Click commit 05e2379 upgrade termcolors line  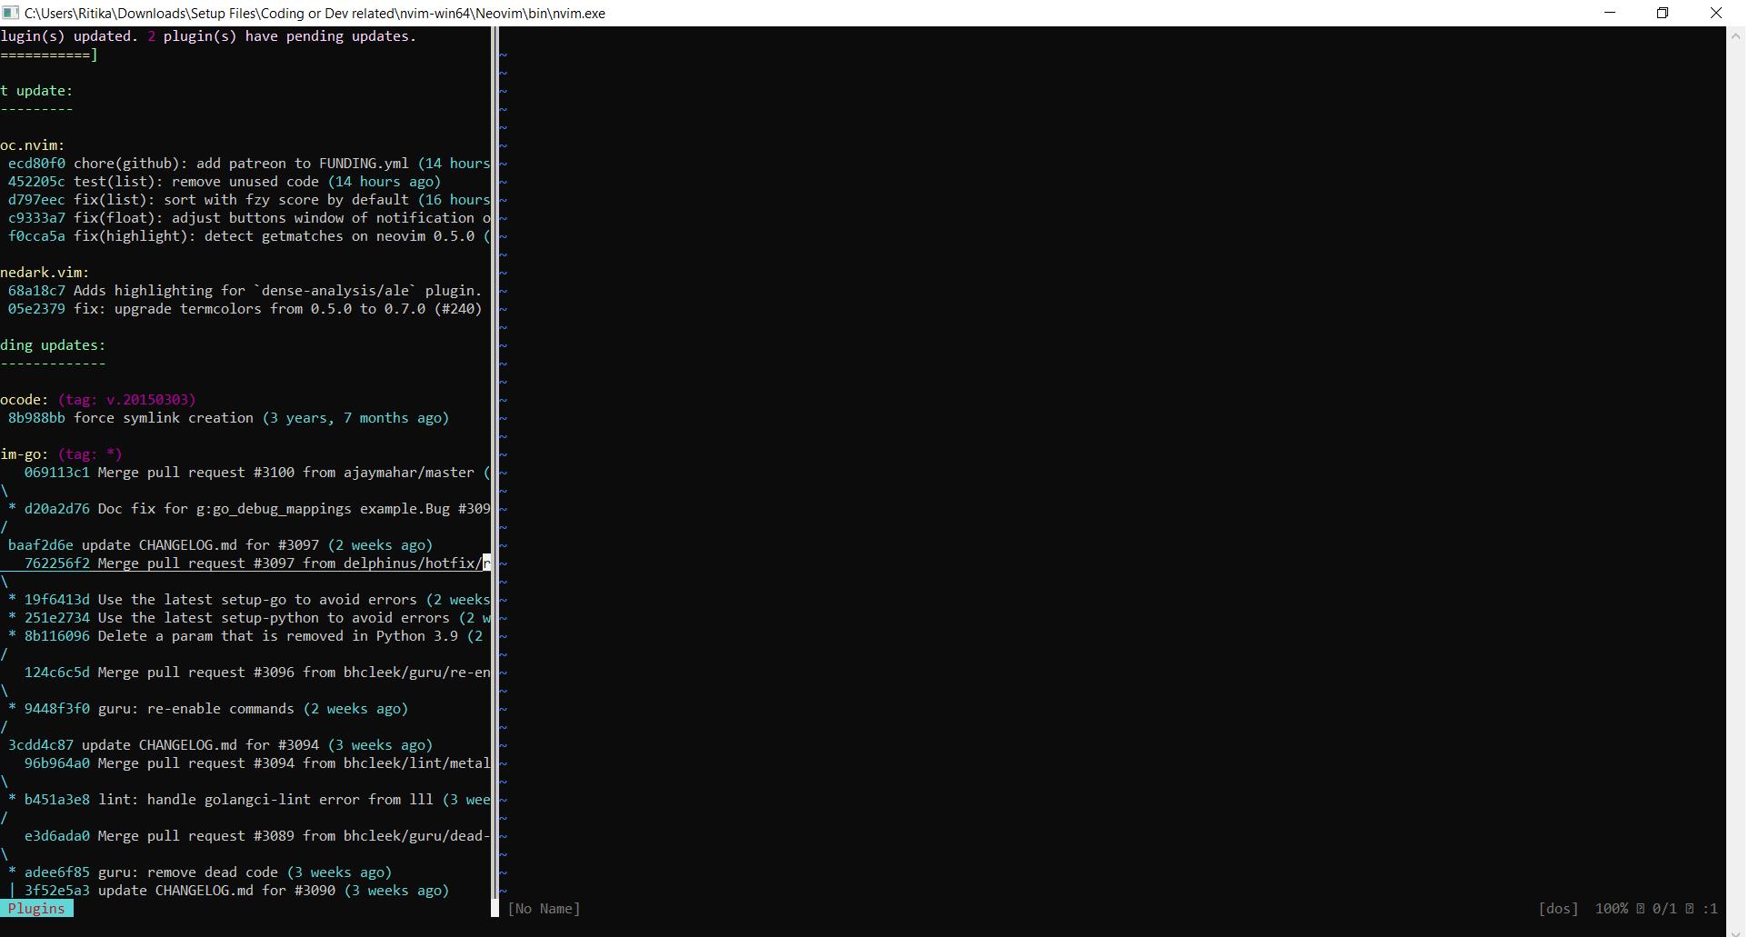245,309
